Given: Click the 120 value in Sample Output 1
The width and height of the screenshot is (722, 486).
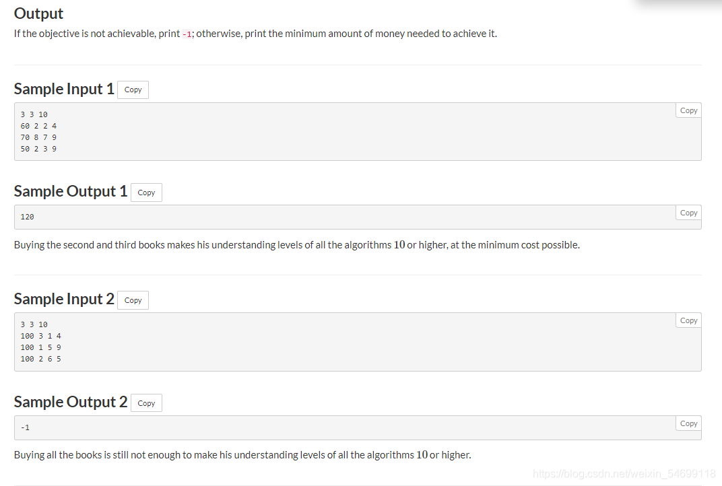Looking at the screenshot, I should tap(27, 217).
